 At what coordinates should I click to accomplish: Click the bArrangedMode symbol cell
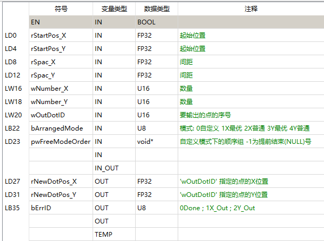click(x=61, y=128)
